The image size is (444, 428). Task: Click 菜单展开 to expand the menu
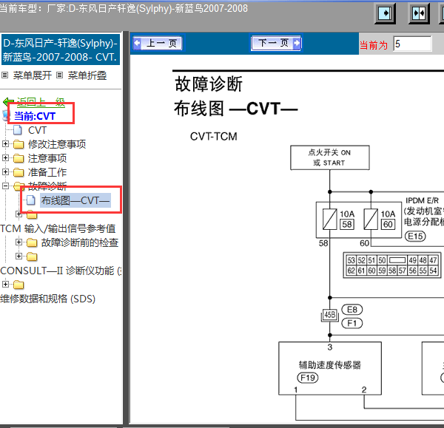click(33, 75)
